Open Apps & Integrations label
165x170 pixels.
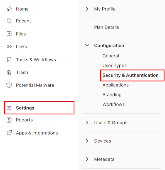click(37, 133)
